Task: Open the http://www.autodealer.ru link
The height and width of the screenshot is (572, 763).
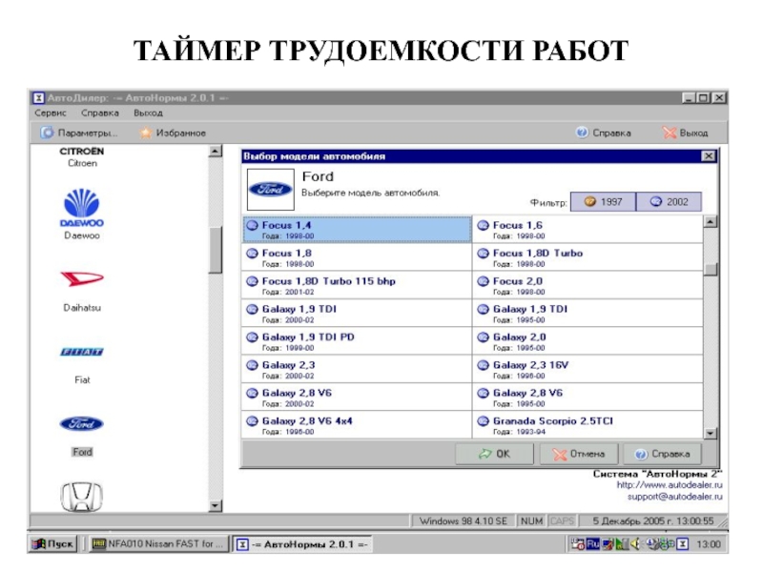Action: pos(670,485)
